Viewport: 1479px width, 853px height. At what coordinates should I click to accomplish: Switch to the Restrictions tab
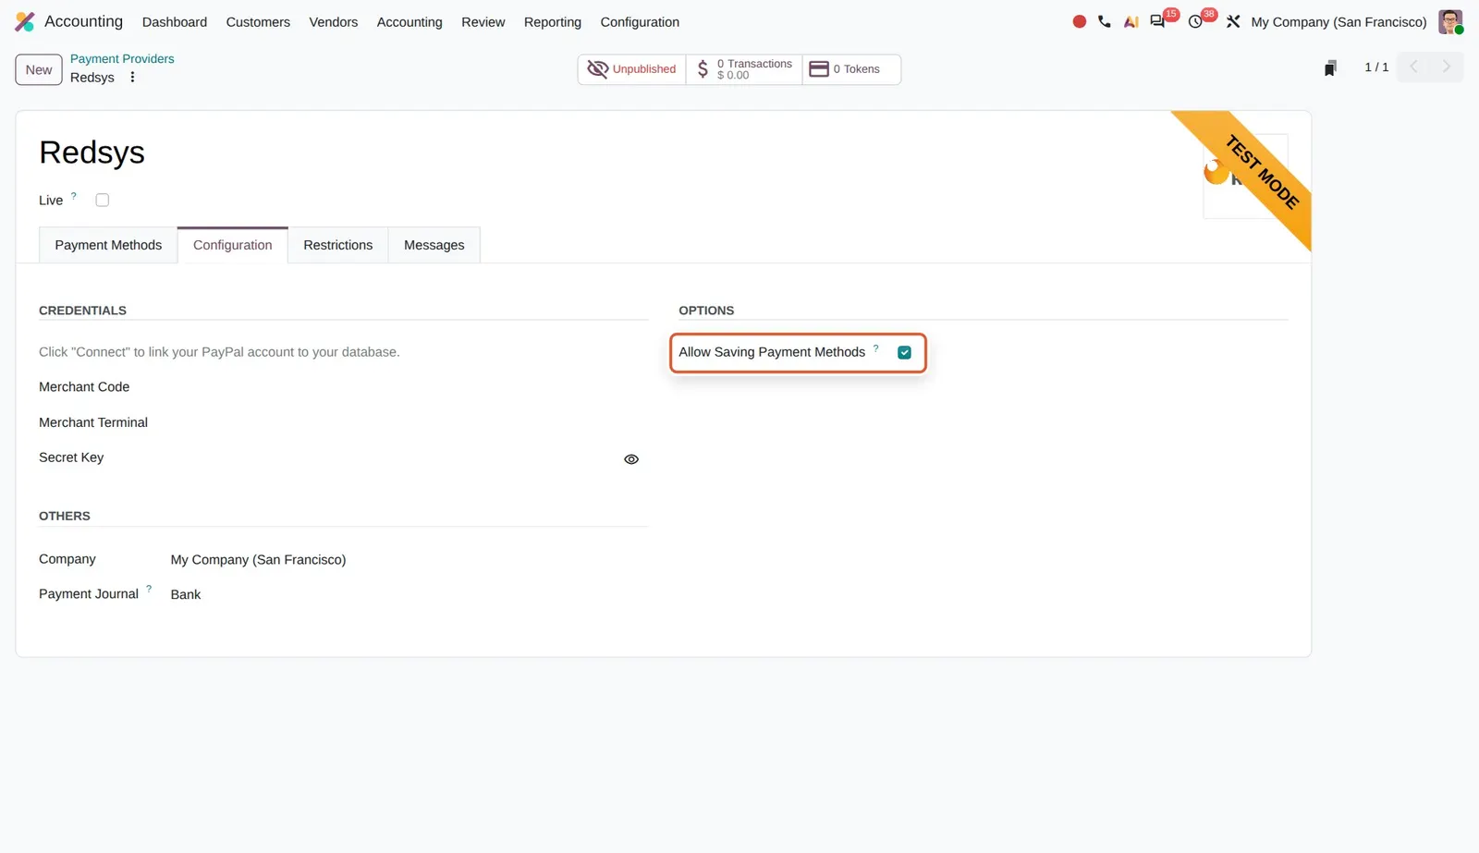(x=338, y=245)
